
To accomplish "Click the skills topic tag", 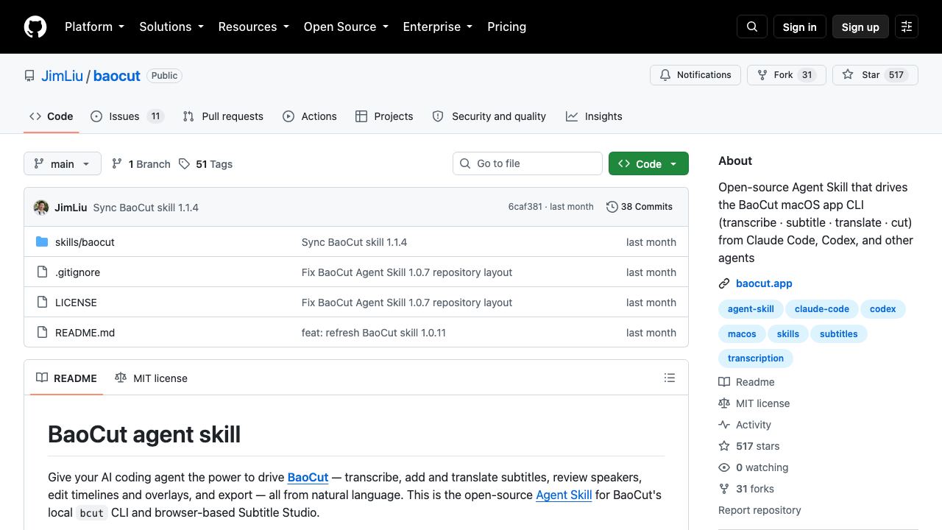I will (x=788, y=334).
